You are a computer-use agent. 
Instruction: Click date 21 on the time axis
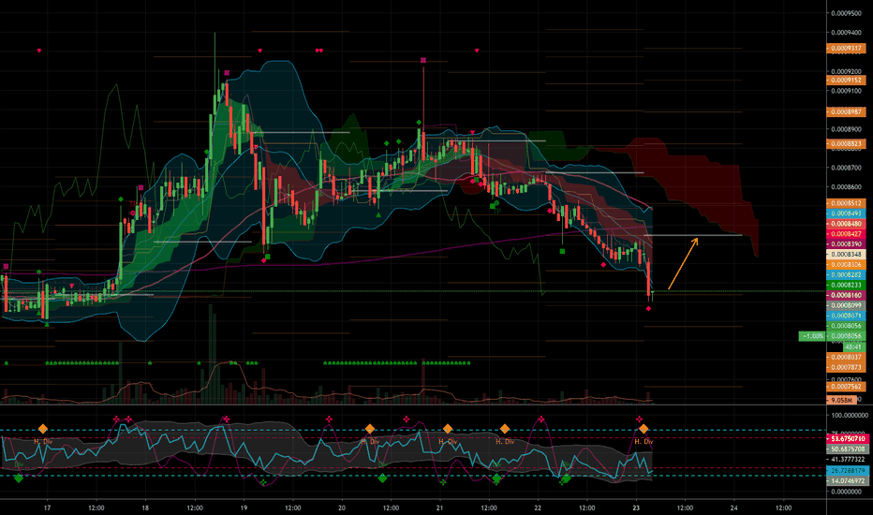[440, 508]
